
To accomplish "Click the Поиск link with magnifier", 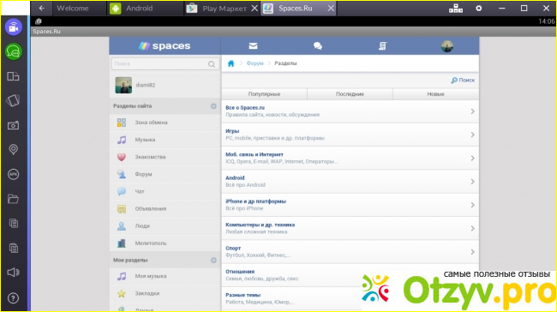I will (463, 81).
